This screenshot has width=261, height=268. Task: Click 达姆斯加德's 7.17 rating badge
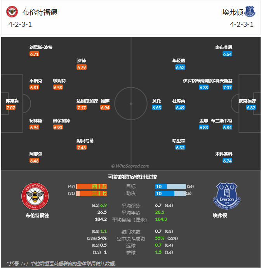click(x=82, y=107)
